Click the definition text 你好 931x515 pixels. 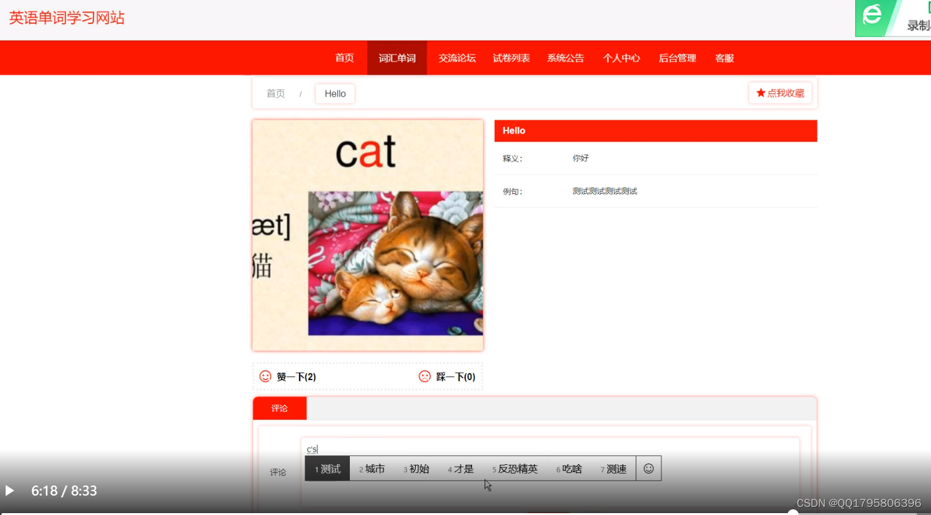(x=581, y=158)
